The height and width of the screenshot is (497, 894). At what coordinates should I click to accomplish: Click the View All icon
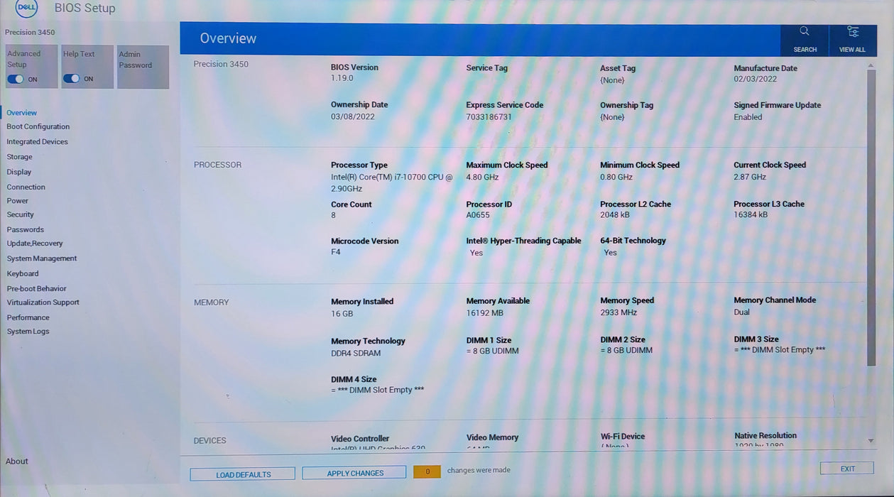tap(852, 32)
